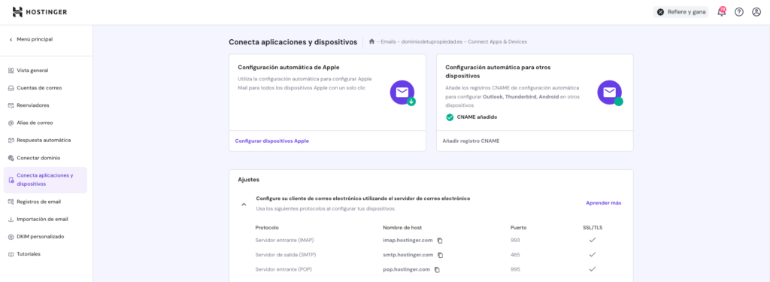Click the POP row SSL/TLS checkmark
Viewport: 770px width, 282px height.
pyautogui.click(x=593, y=268)
